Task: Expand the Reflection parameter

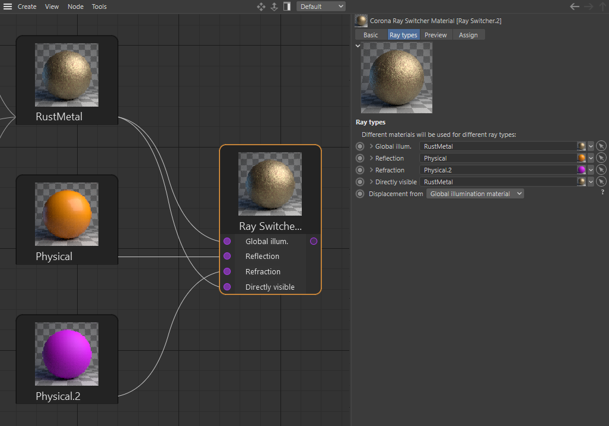Action: tap(371, 158)
